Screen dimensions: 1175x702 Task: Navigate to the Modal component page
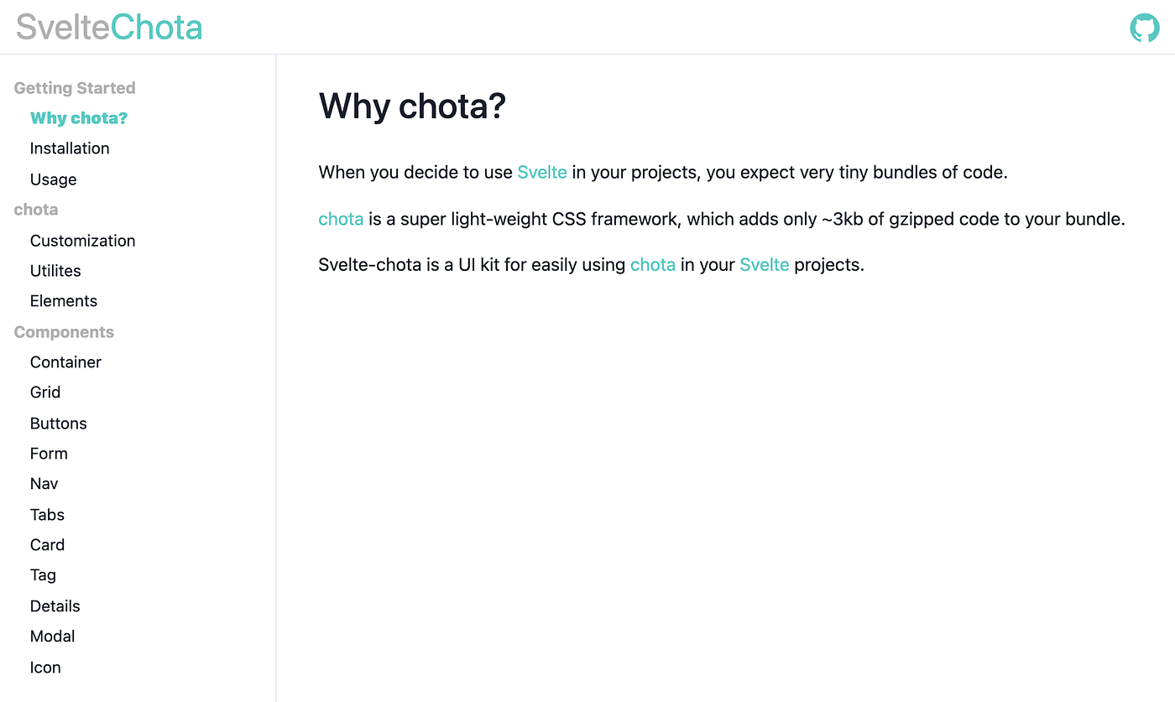[52, 636]
